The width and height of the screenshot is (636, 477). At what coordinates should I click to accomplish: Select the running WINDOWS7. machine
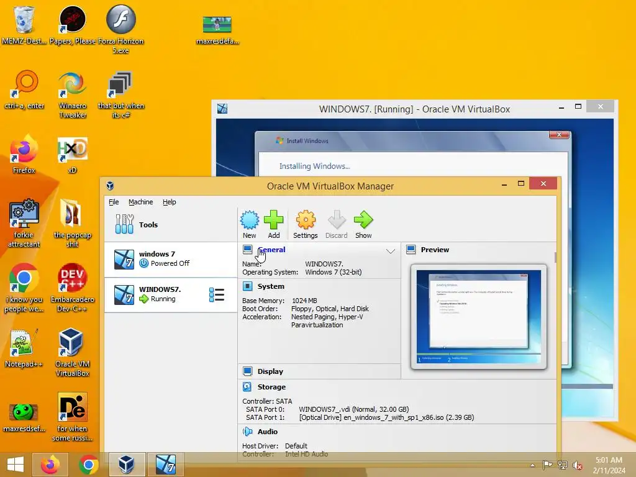pyautogui.click(x=171, y=295)
